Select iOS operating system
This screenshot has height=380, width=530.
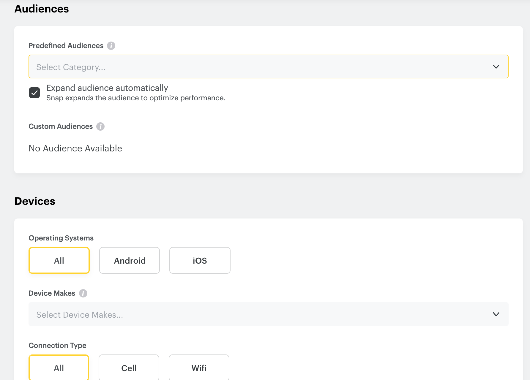200,260
